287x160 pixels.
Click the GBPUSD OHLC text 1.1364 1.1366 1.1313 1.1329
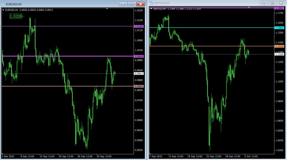click(x=184, y=9)
